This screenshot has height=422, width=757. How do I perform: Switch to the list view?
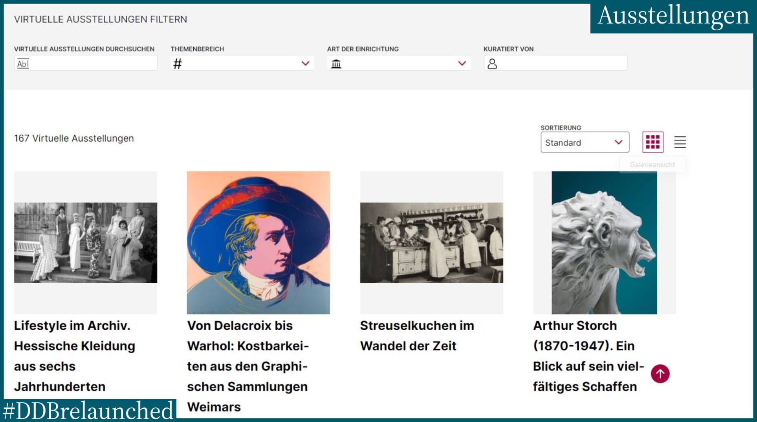tap(680, 142)
